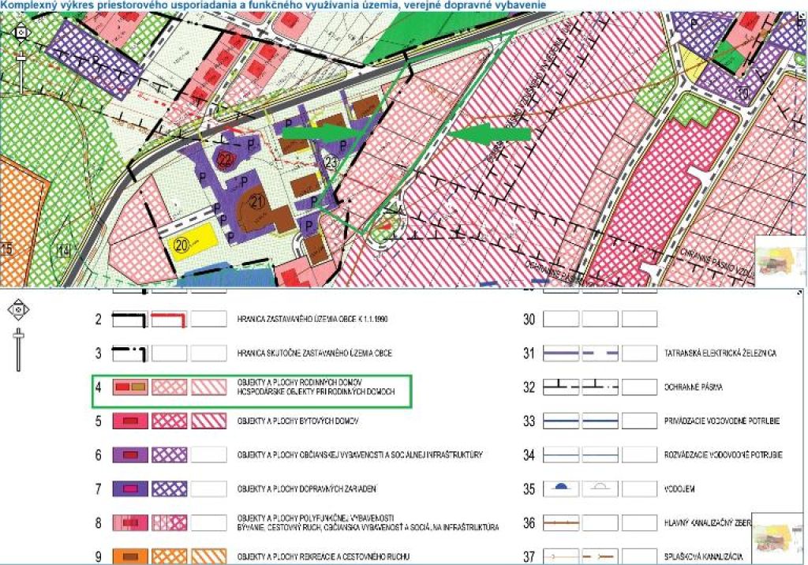Click the orange swatch for legend item 9
Viewport: 808px width, 565px height.
pyautogui.click(x=129, y=557)
